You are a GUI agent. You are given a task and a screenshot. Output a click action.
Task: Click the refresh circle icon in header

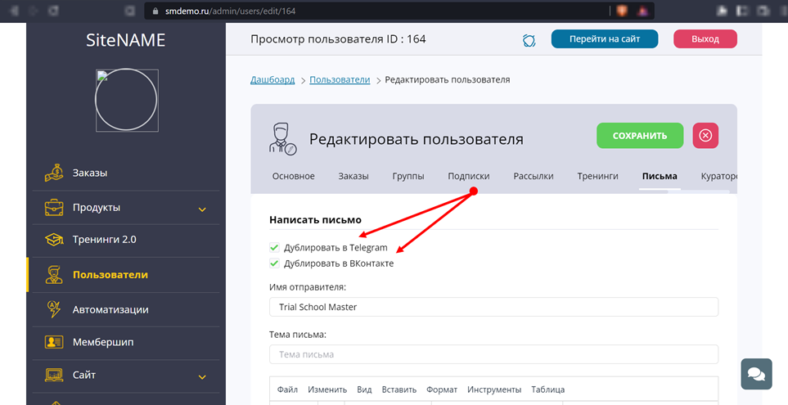(529, 40)
